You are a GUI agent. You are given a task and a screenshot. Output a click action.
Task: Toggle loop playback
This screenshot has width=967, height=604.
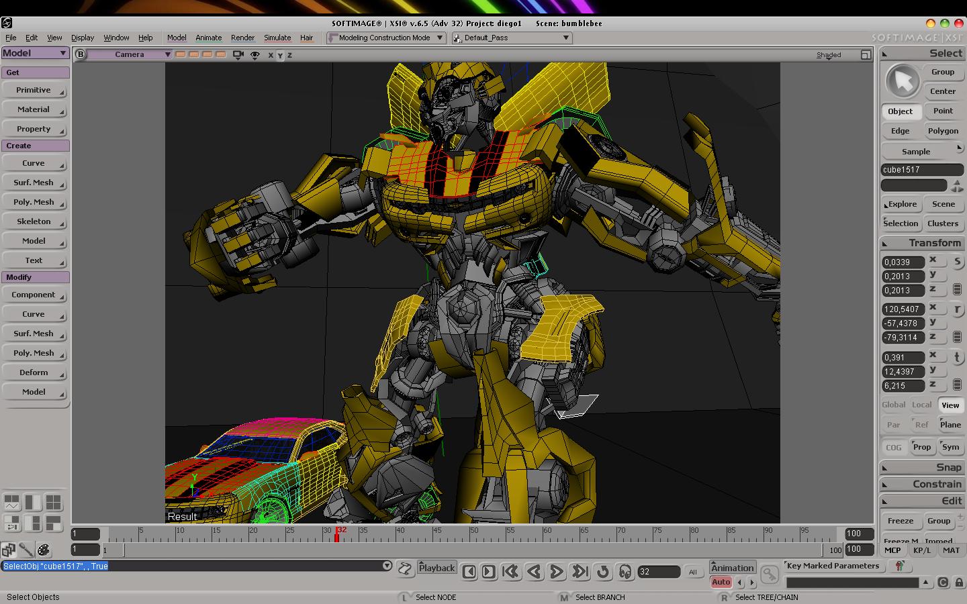pyautogui.click(x=603, y=571)
